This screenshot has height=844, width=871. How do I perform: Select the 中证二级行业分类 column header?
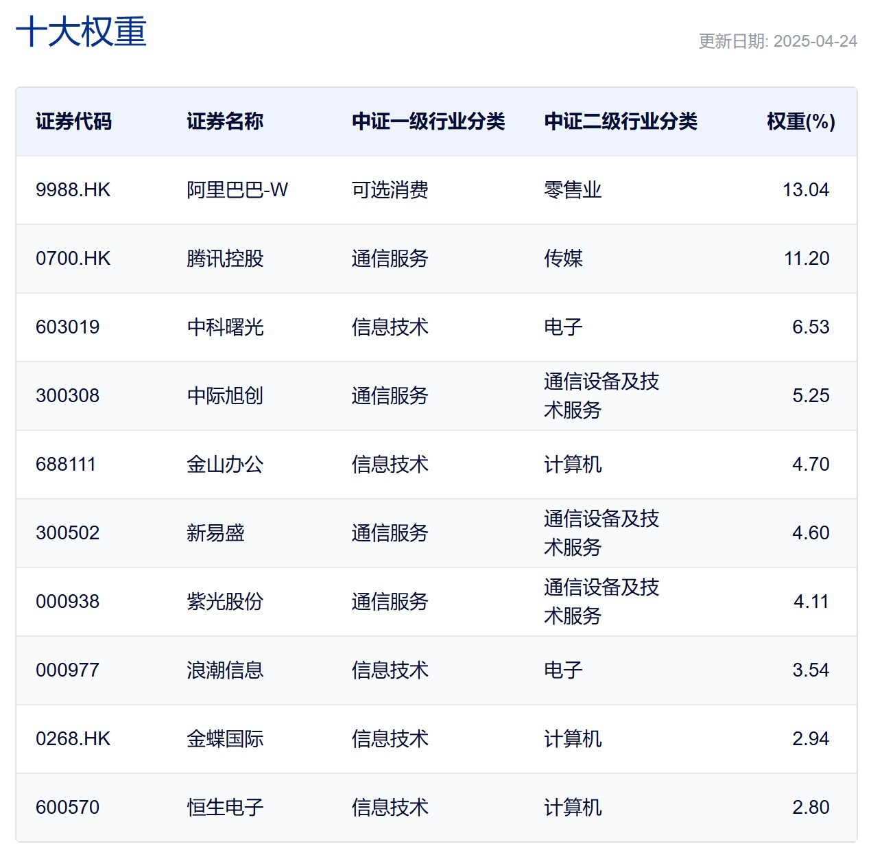tap(620, 121)
